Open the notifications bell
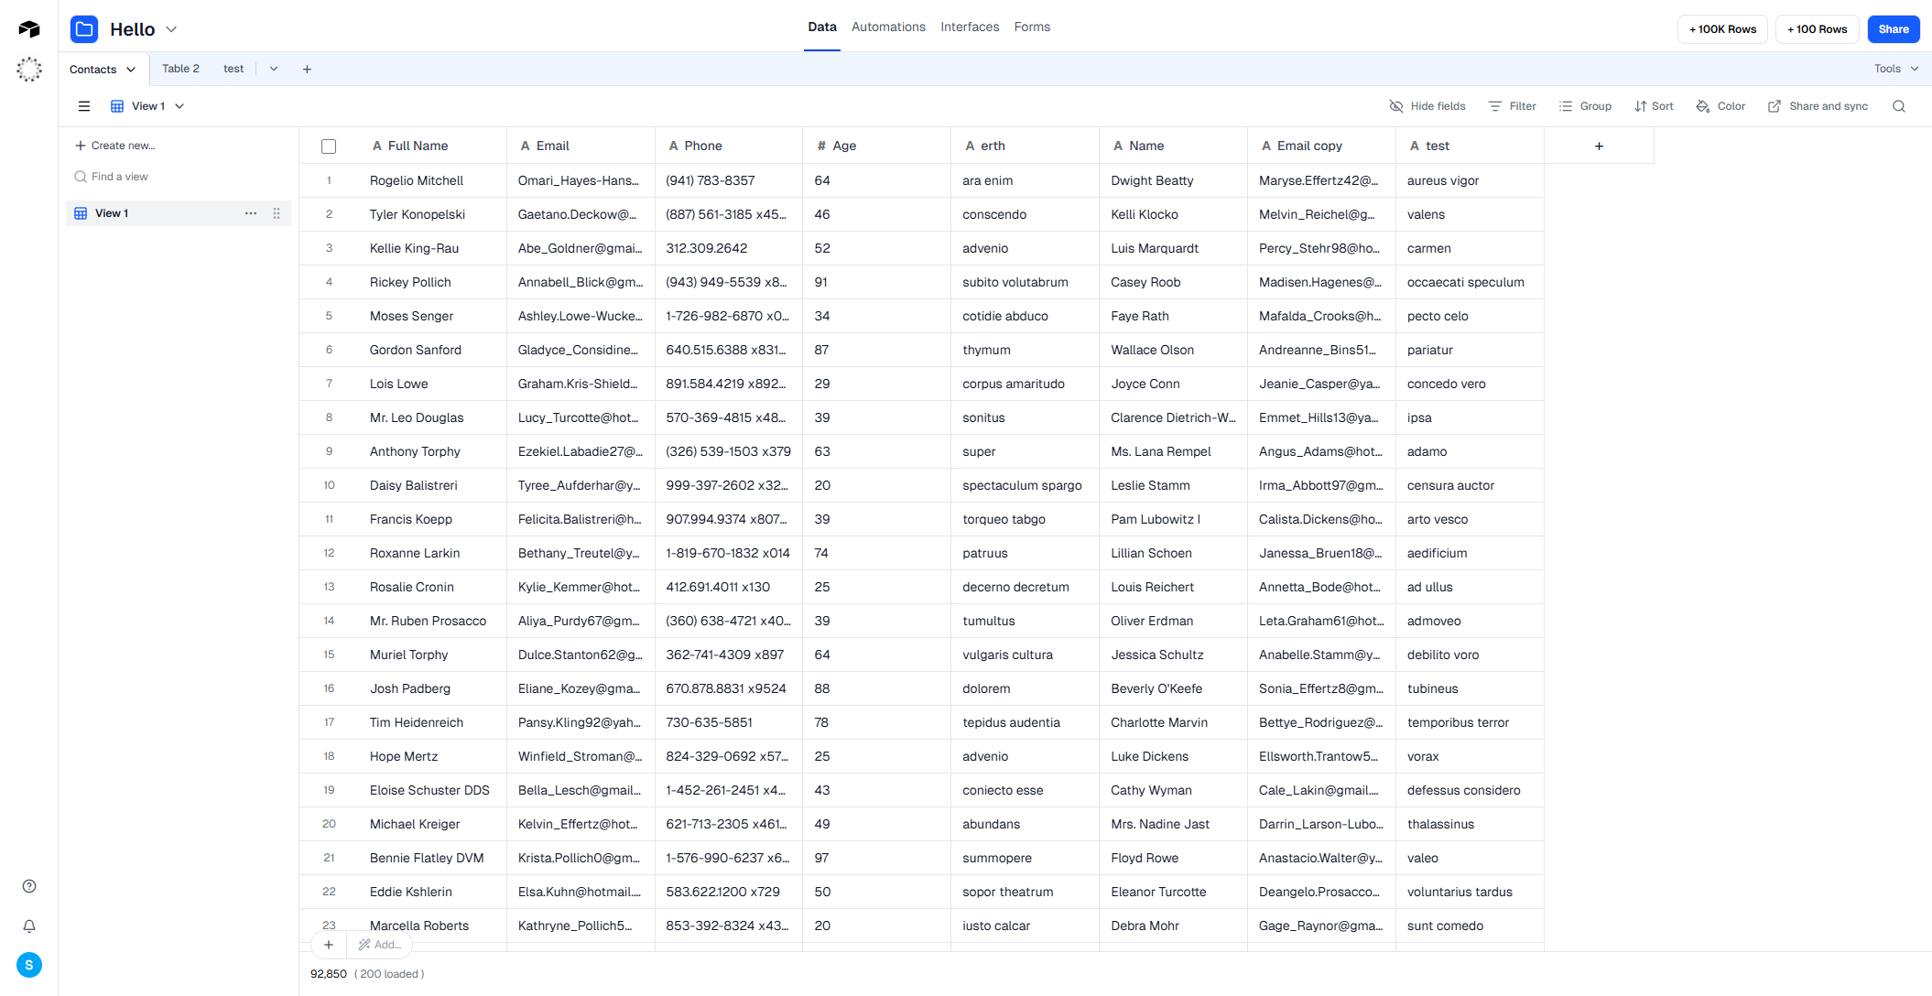This screenshot has height=996, width=1932. (x=28, y=926)
